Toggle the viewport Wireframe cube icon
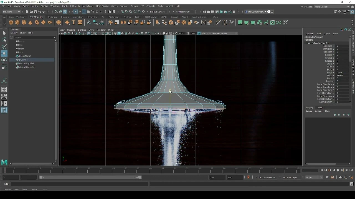 (x=115, y=33)
